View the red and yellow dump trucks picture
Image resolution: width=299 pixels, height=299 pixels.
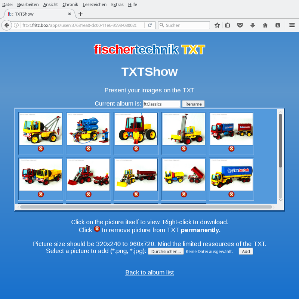click(41, 175)
